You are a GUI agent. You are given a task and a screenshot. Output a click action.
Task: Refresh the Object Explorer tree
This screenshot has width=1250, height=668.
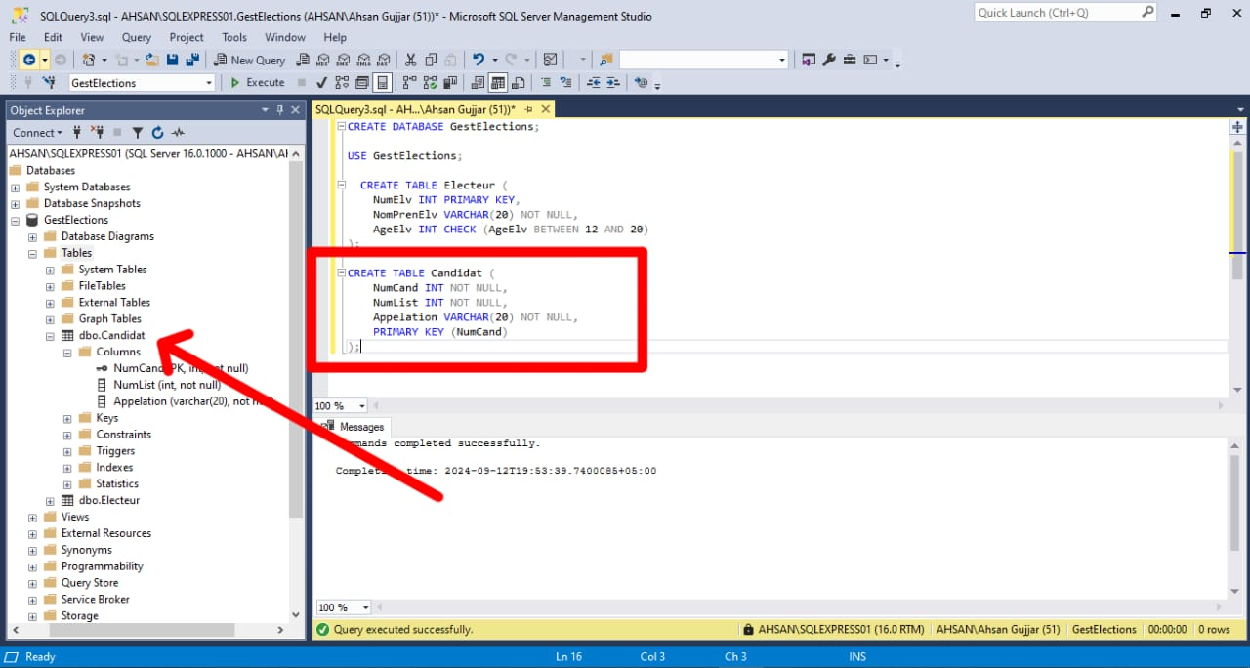[157, 132]
